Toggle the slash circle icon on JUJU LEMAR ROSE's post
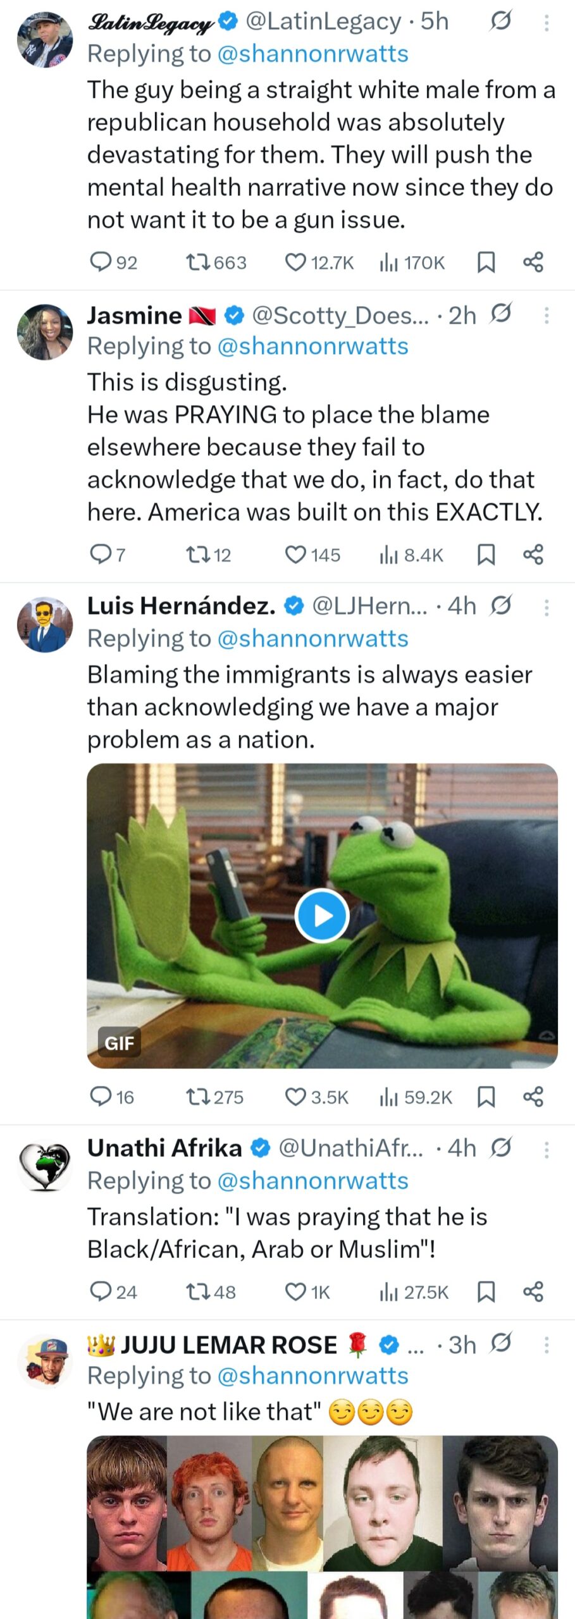This screenshot has height=1619, width=575. (500, 1343)
